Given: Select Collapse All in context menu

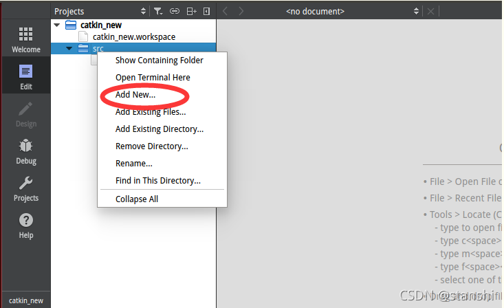Looking at the screenshot, I should [x=137, y=199].
